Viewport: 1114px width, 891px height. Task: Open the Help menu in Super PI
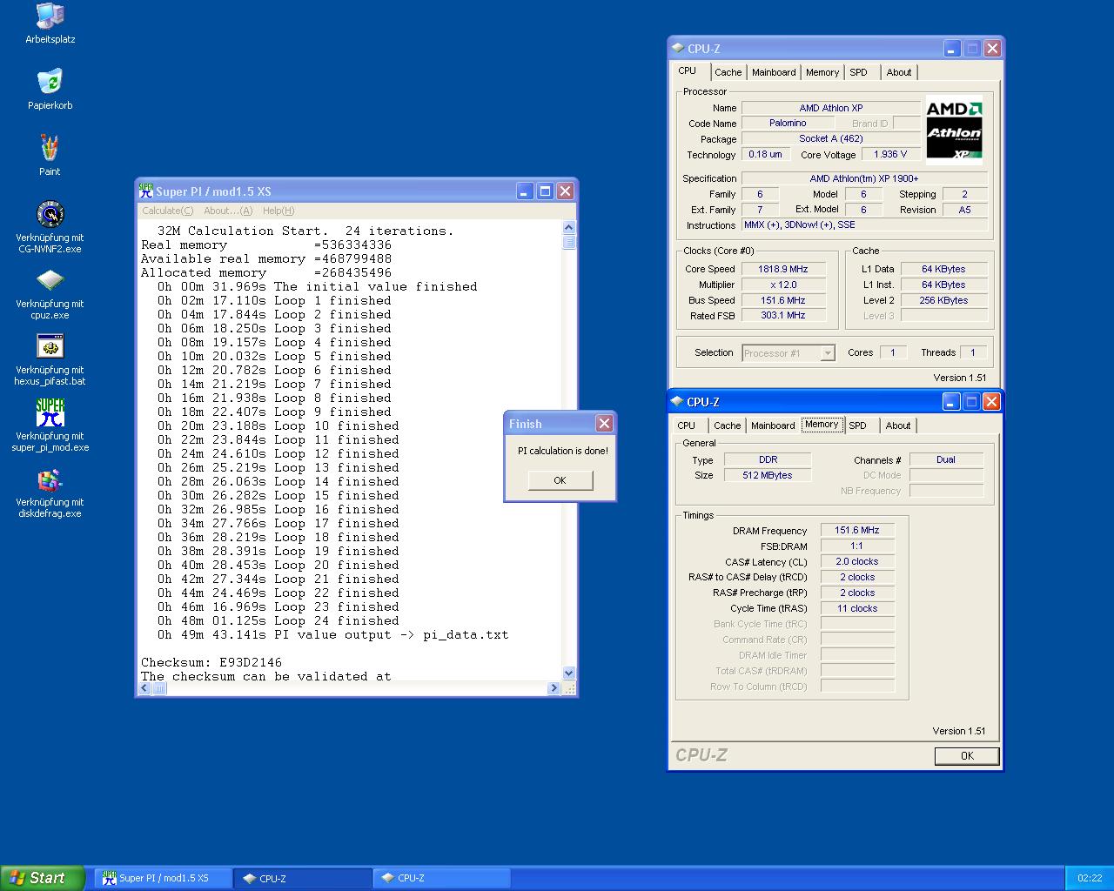coord(278,211)
